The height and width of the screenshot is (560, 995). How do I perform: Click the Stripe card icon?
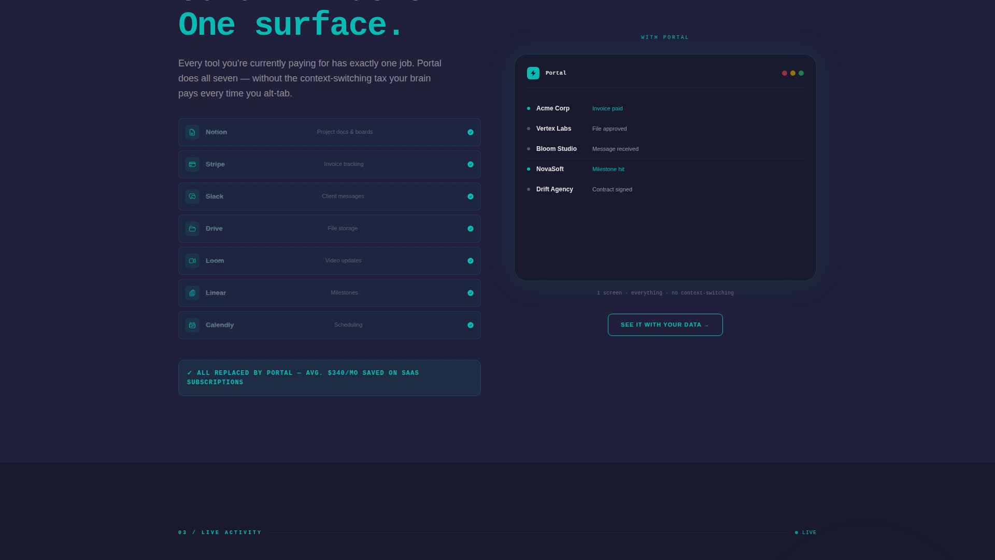(x=192, y=164)
